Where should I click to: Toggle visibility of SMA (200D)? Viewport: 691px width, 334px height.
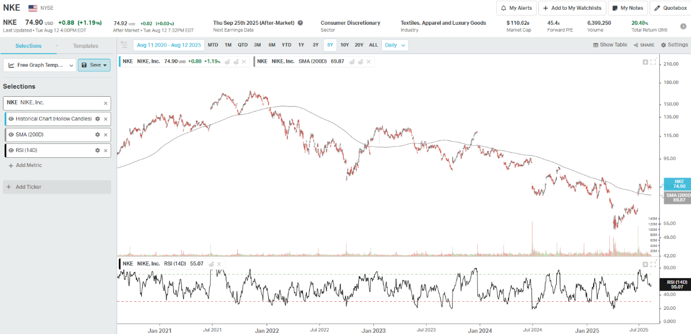(11, 134)
